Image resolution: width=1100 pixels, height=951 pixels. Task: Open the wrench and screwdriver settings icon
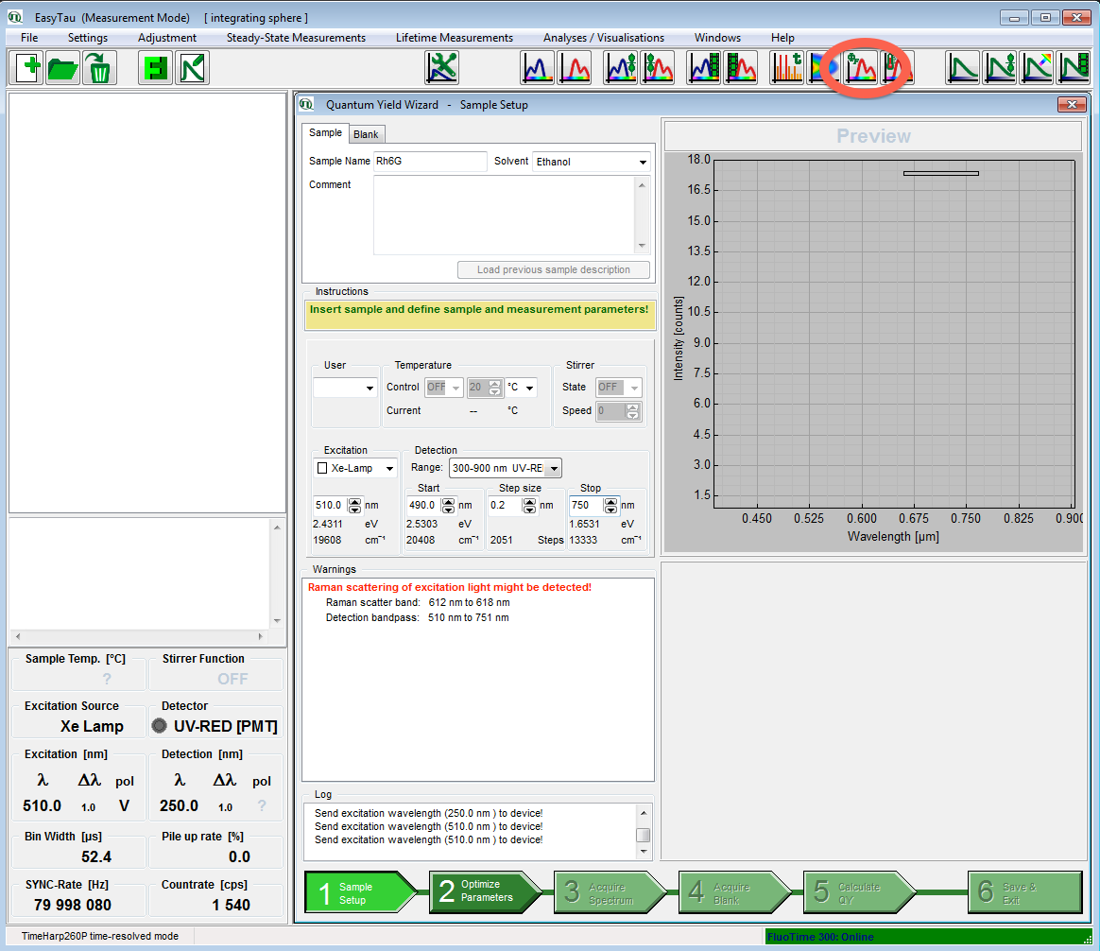(441, 68)
